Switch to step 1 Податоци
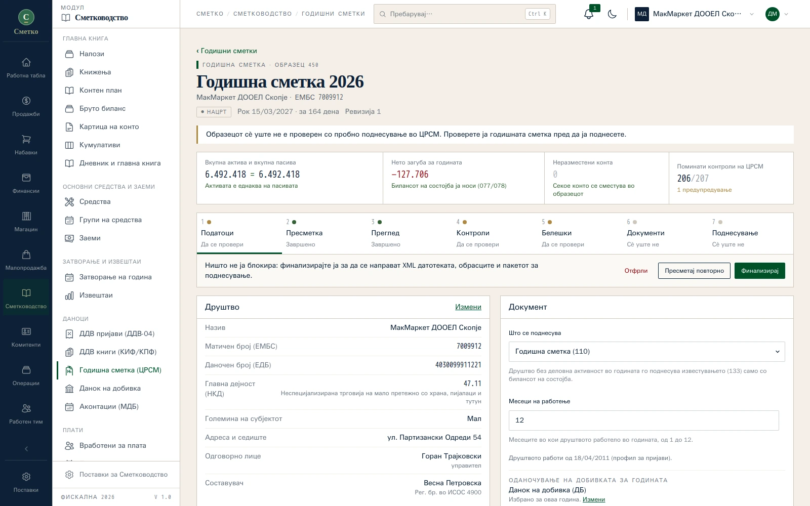 (x=239, y=233)
